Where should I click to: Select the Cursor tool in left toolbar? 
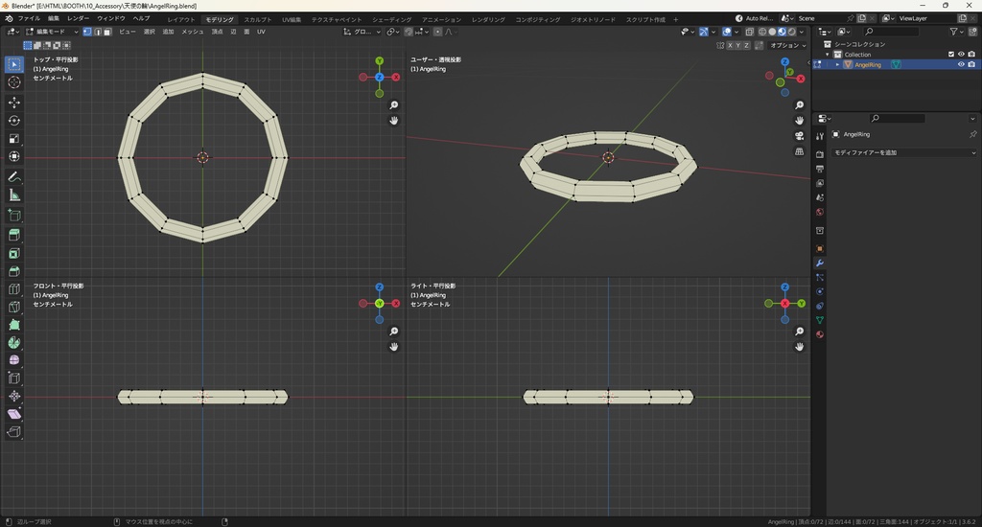(14, 82)
